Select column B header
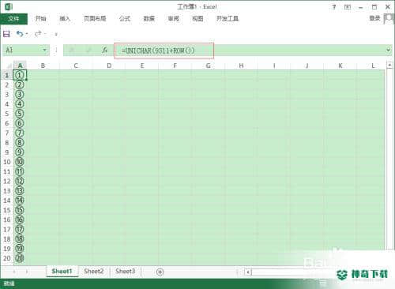395x289 pixels. click(x=43, y=66)
